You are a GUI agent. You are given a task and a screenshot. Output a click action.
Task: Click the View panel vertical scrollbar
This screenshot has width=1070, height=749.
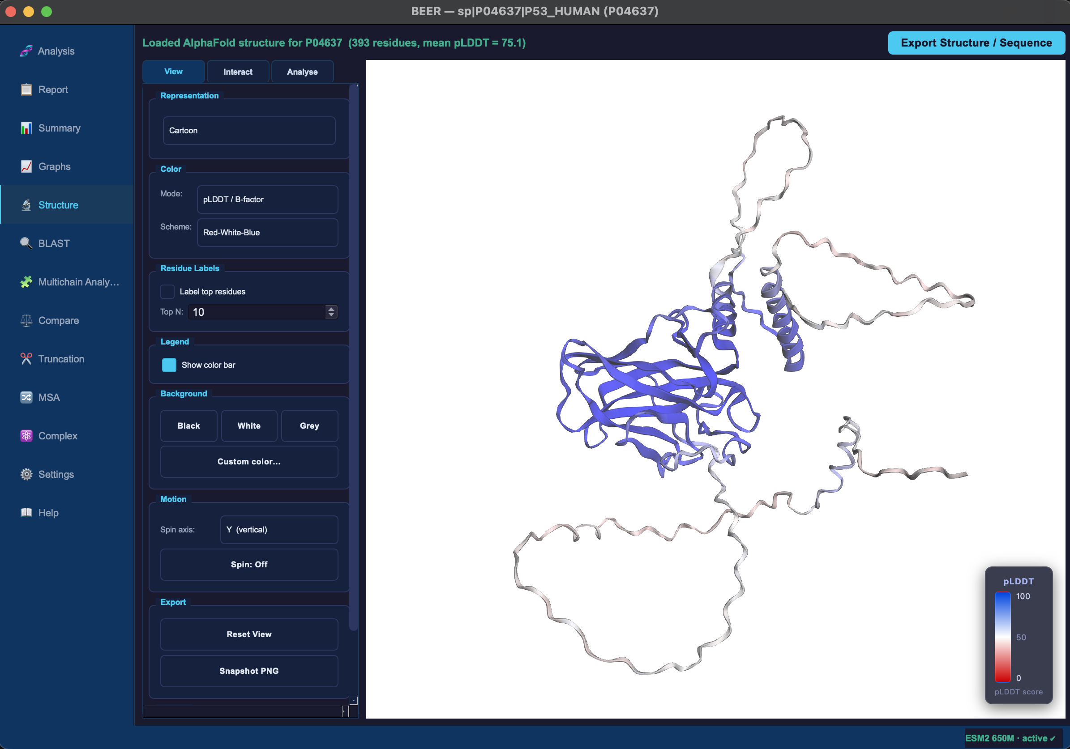pos(354,358)
